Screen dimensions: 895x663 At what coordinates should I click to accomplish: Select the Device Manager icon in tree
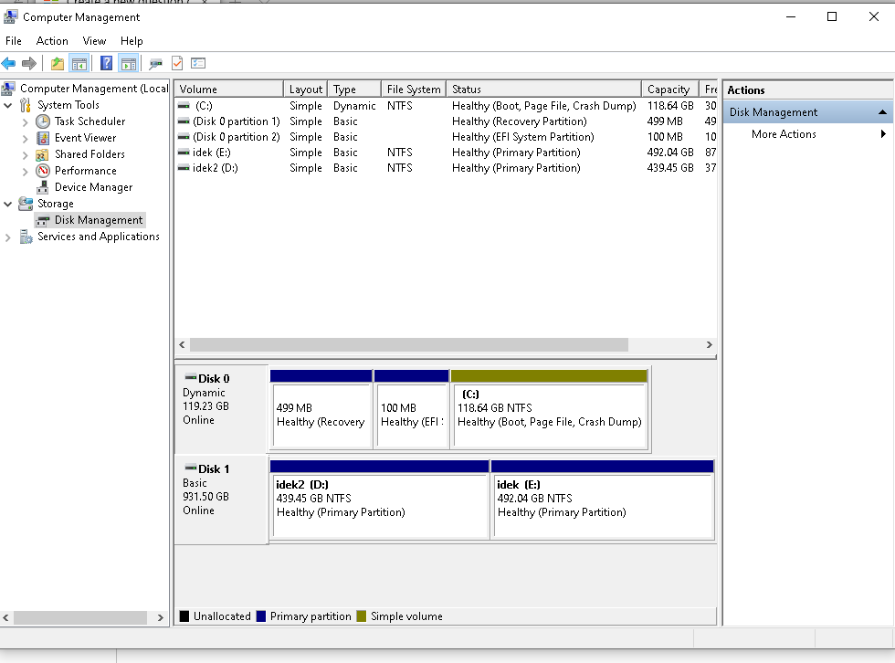pos(43,187)
